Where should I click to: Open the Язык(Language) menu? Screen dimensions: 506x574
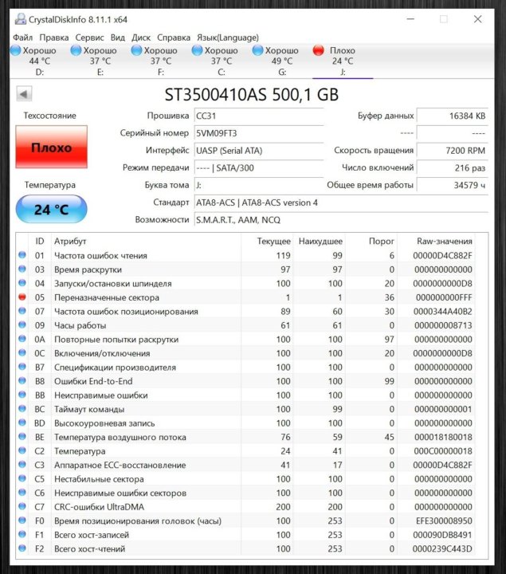[227, 37]
